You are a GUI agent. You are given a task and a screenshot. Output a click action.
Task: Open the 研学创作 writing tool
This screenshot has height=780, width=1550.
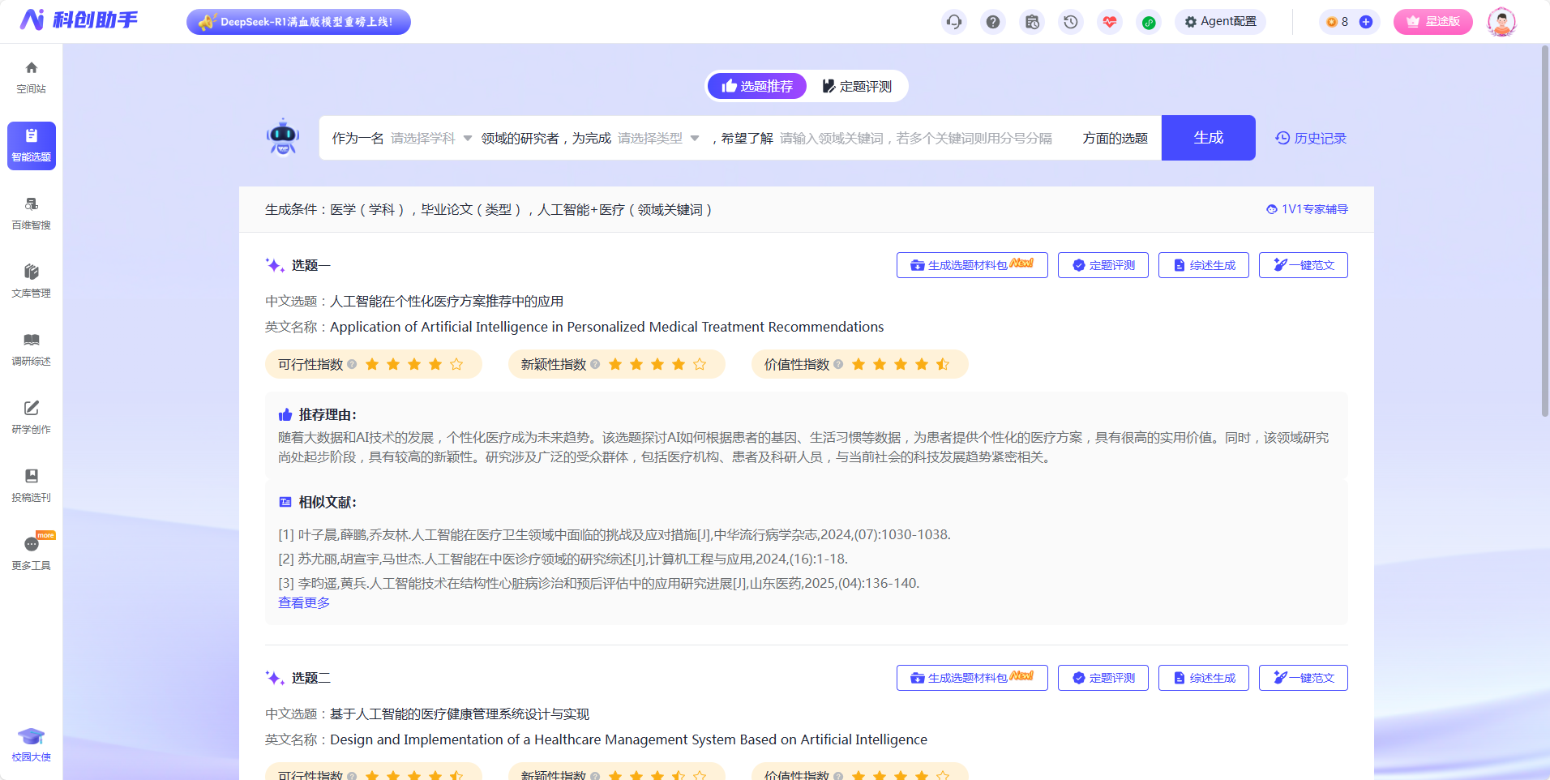tap(30, 417)
